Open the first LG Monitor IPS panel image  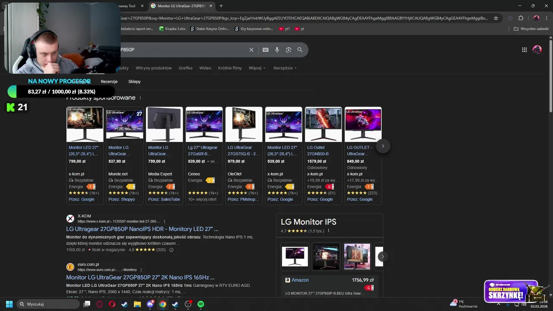pos(295,257)
